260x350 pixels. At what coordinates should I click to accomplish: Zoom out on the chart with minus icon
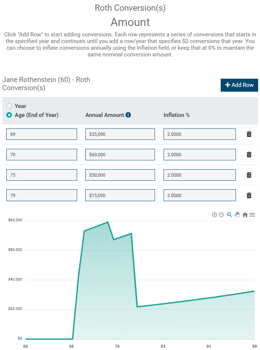pos(221,215)
